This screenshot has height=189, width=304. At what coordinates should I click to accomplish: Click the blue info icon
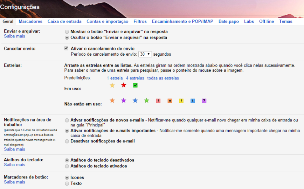tap(193, 101)
